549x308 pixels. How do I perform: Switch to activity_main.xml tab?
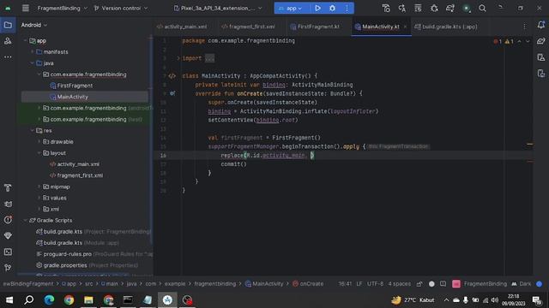tap(182, 27)
